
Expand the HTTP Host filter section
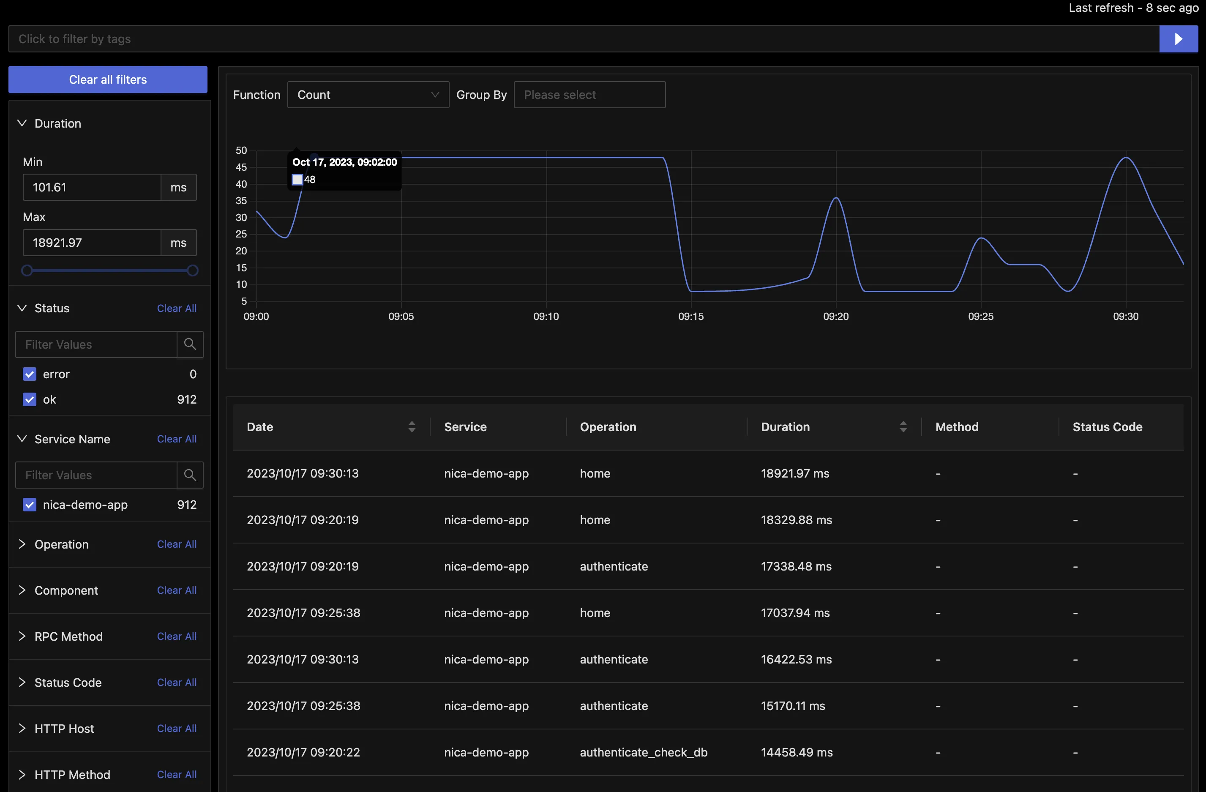click(x=22, y=729)
